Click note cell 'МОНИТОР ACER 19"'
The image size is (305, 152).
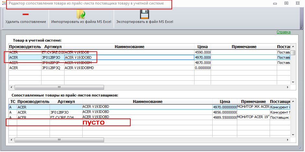[x=253, y=117]
